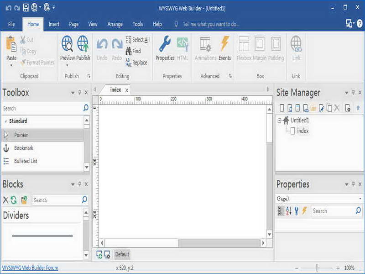Click the Save icon in the title bar

click(26, 8)
